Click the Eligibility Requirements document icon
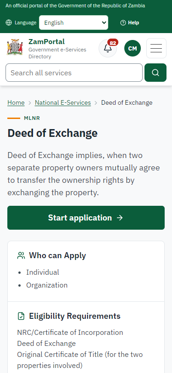The width and height of the screenshot is (172, 373). click(21, 316)
